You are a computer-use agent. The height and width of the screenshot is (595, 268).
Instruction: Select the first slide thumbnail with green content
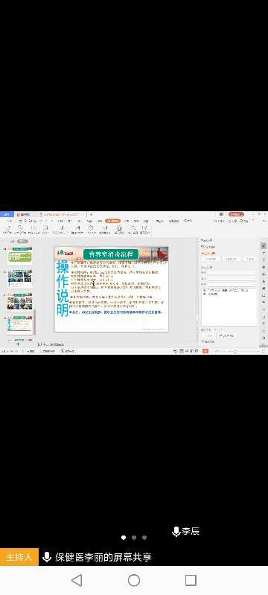pos(20,257)
